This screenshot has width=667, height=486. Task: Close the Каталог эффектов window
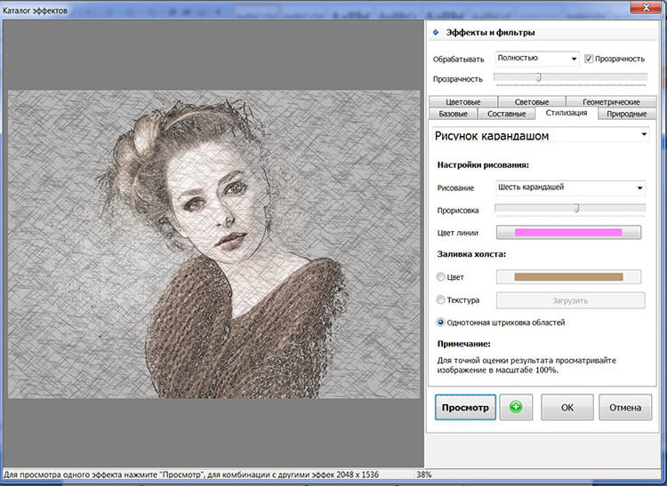click(645, 9)
